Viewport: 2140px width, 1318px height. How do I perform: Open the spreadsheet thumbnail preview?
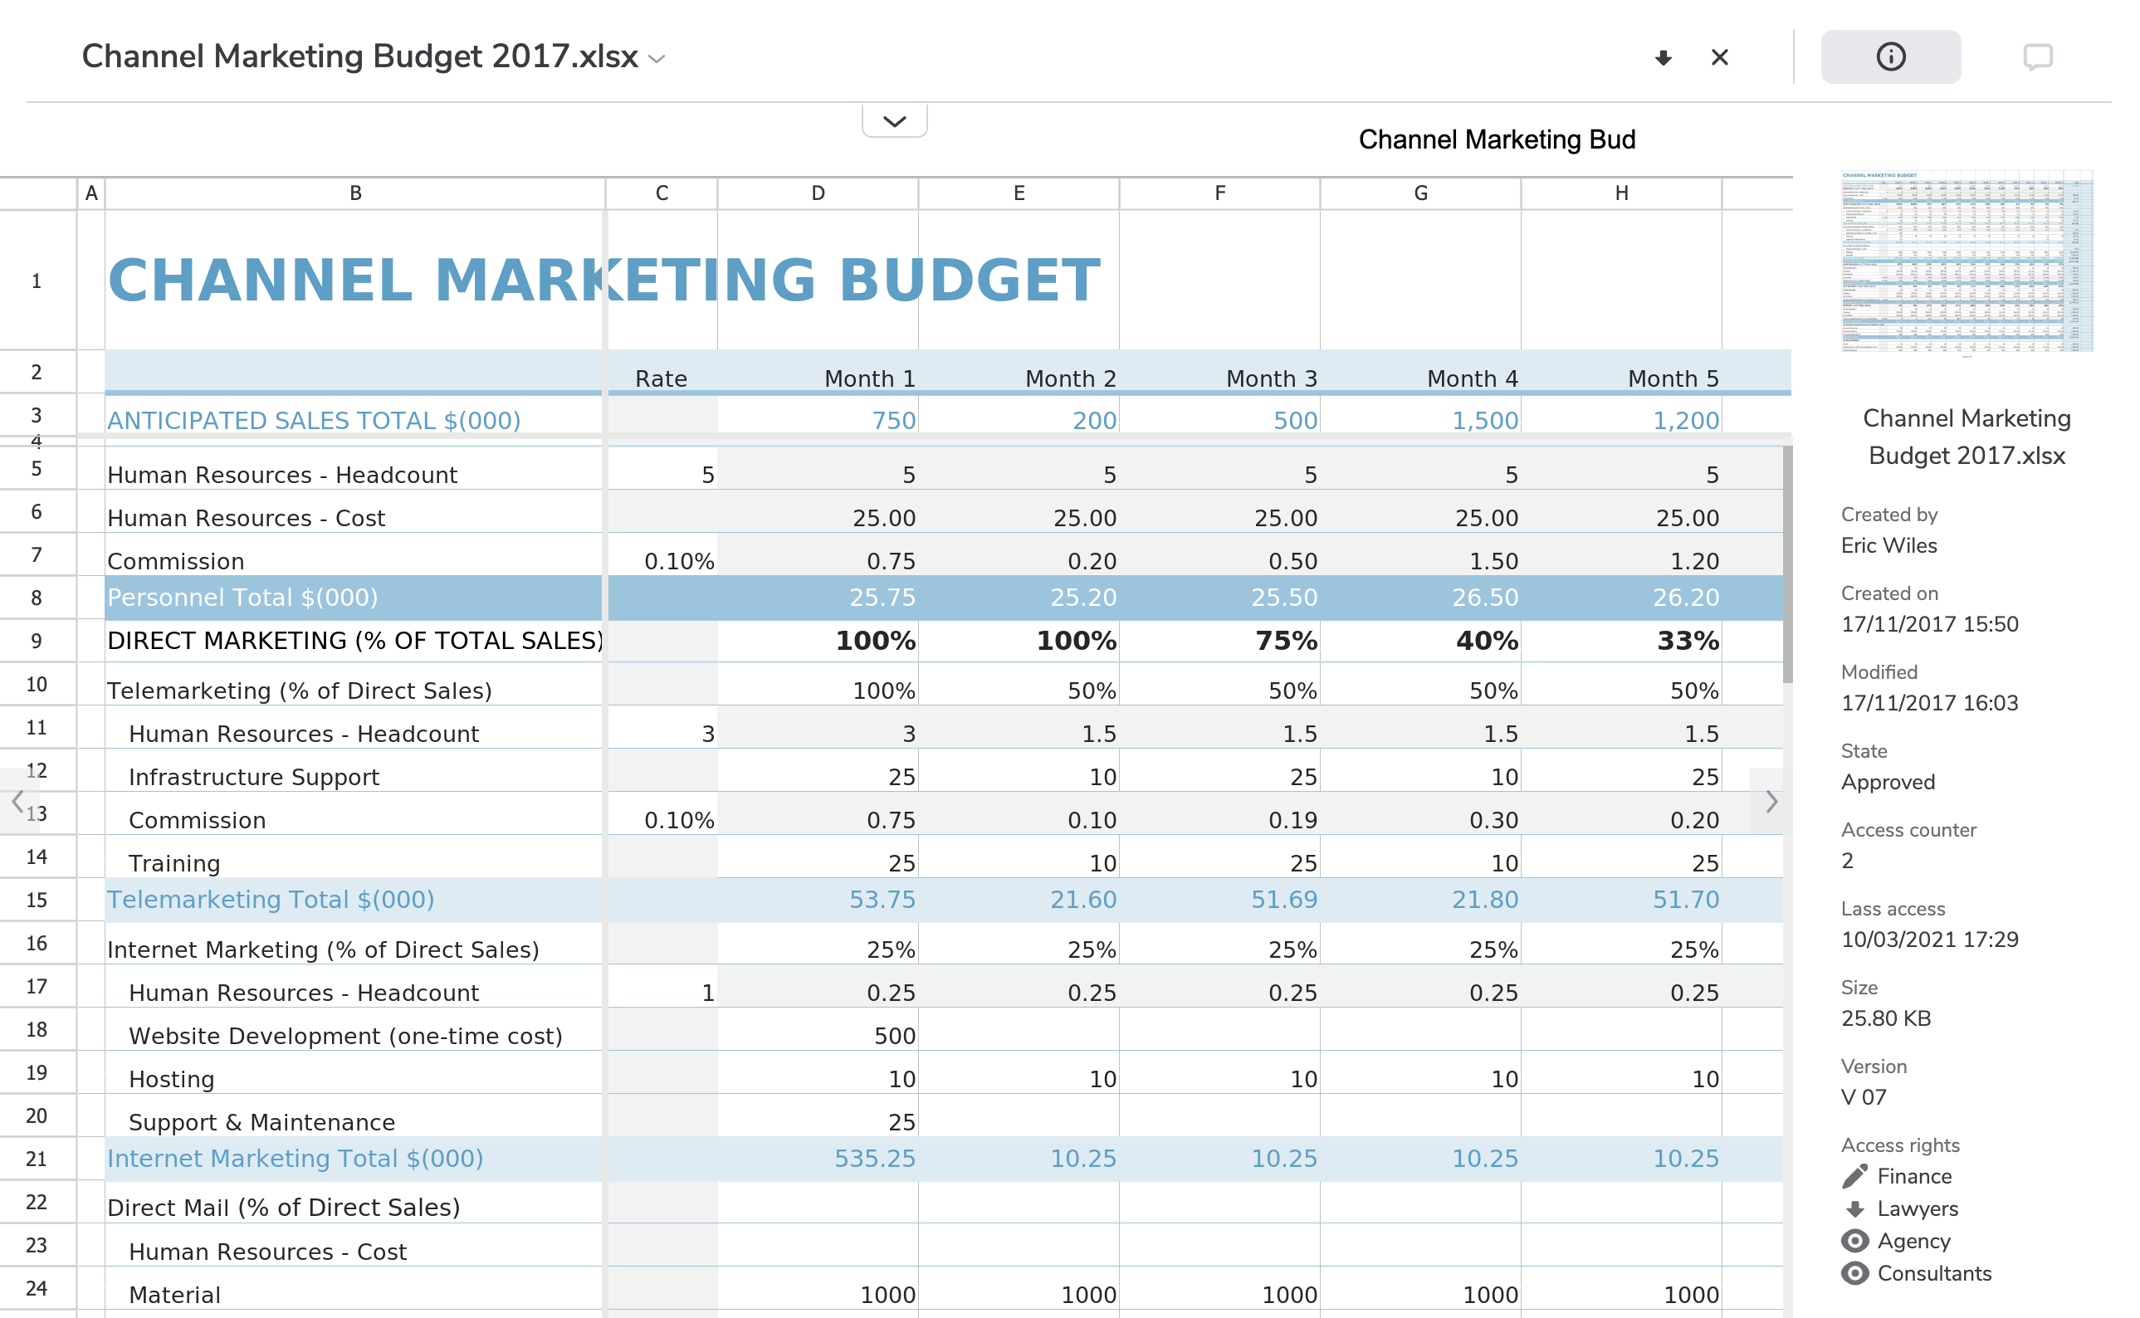[x=1966, y=261]
